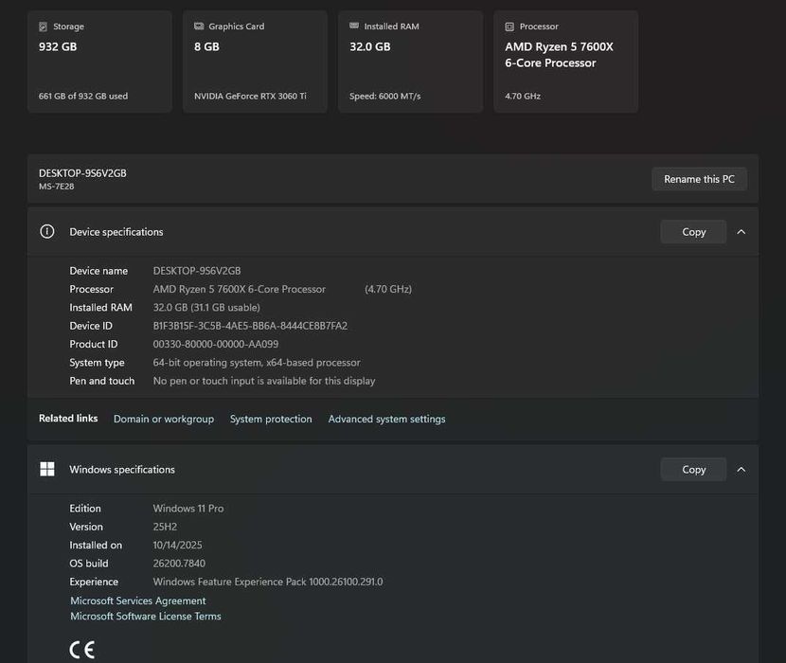Copy the Device specifications
786x663 pixels.
coord(693,232)
